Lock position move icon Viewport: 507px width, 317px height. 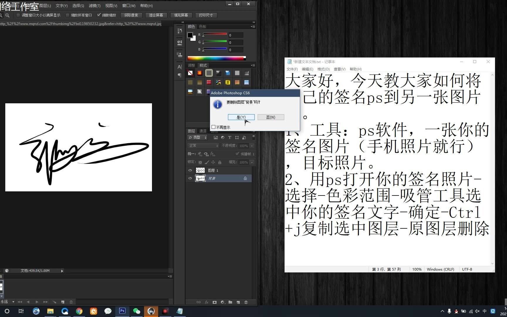[213, 162]
